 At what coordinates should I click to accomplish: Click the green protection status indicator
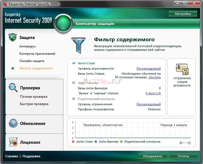point(63,24)
